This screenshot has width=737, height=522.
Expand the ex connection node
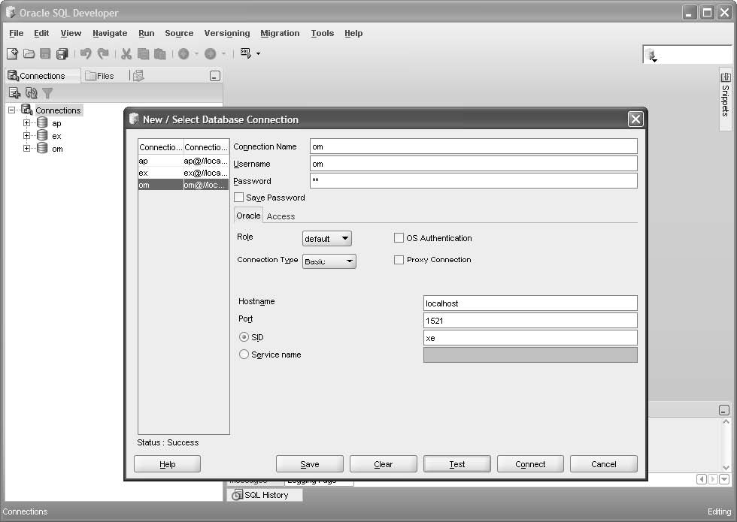pos(27,136)
